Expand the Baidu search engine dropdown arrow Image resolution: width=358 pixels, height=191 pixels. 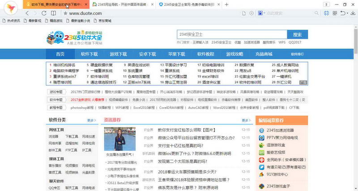264,13
